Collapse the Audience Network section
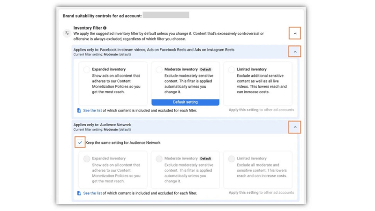The width and height of the screenshot is (375, 211). click(x=295, y=127)
